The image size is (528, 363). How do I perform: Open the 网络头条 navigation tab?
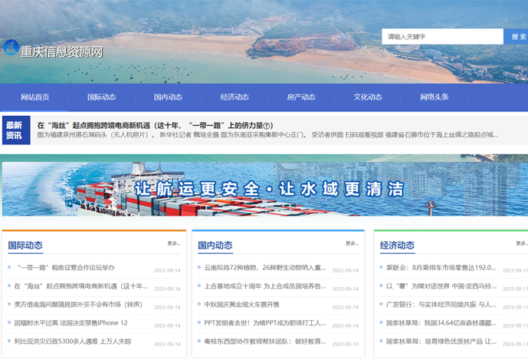pos(434,97)
